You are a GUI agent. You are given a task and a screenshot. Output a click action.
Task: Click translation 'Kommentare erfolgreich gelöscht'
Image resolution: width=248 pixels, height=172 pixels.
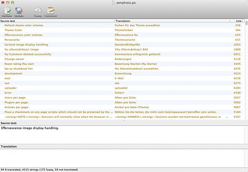137,54
